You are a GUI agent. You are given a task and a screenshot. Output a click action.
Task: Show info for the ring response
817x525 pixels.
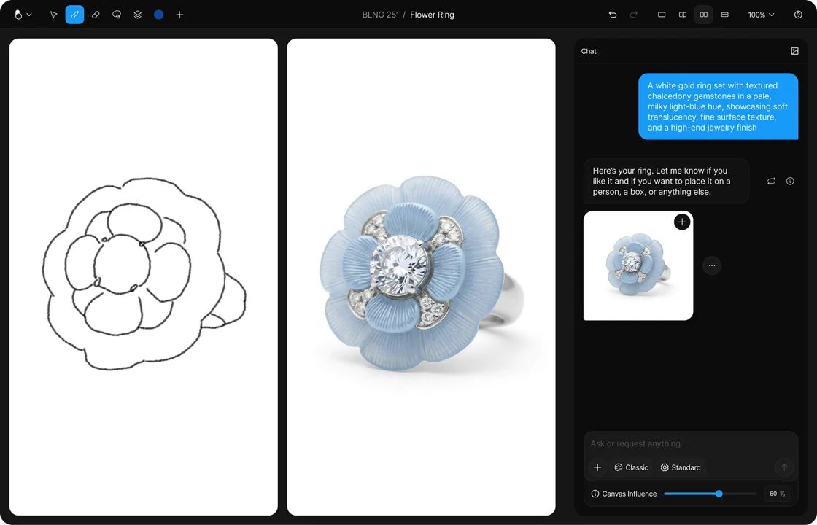[x=791, y=182]
